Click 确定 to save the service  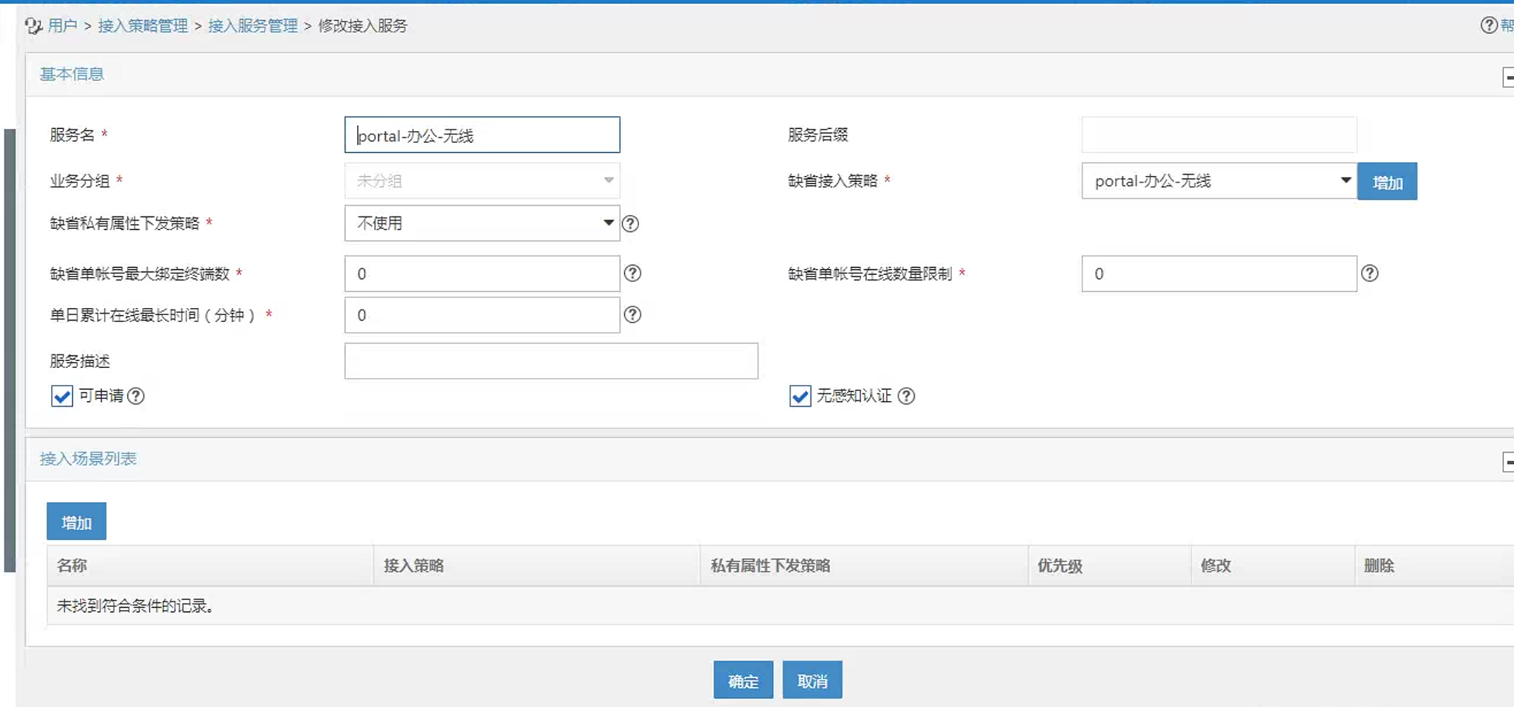tap(743, 681)
